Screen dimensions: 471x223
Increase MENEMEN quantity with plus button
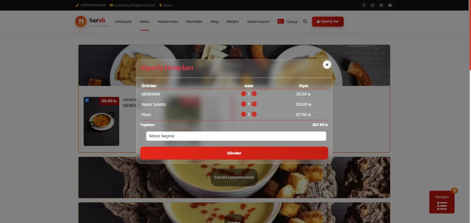(x=254, y=94)
